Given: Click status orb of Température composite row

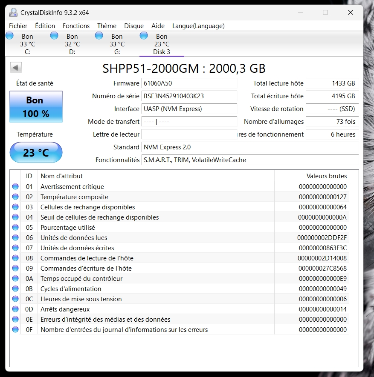Looking at the screenshot, I should click(15, 197).
